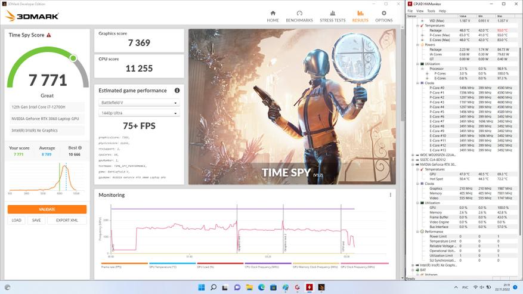The image size is (523, 294).
Task: Click the LOAD button
Action: pos(16,220)
